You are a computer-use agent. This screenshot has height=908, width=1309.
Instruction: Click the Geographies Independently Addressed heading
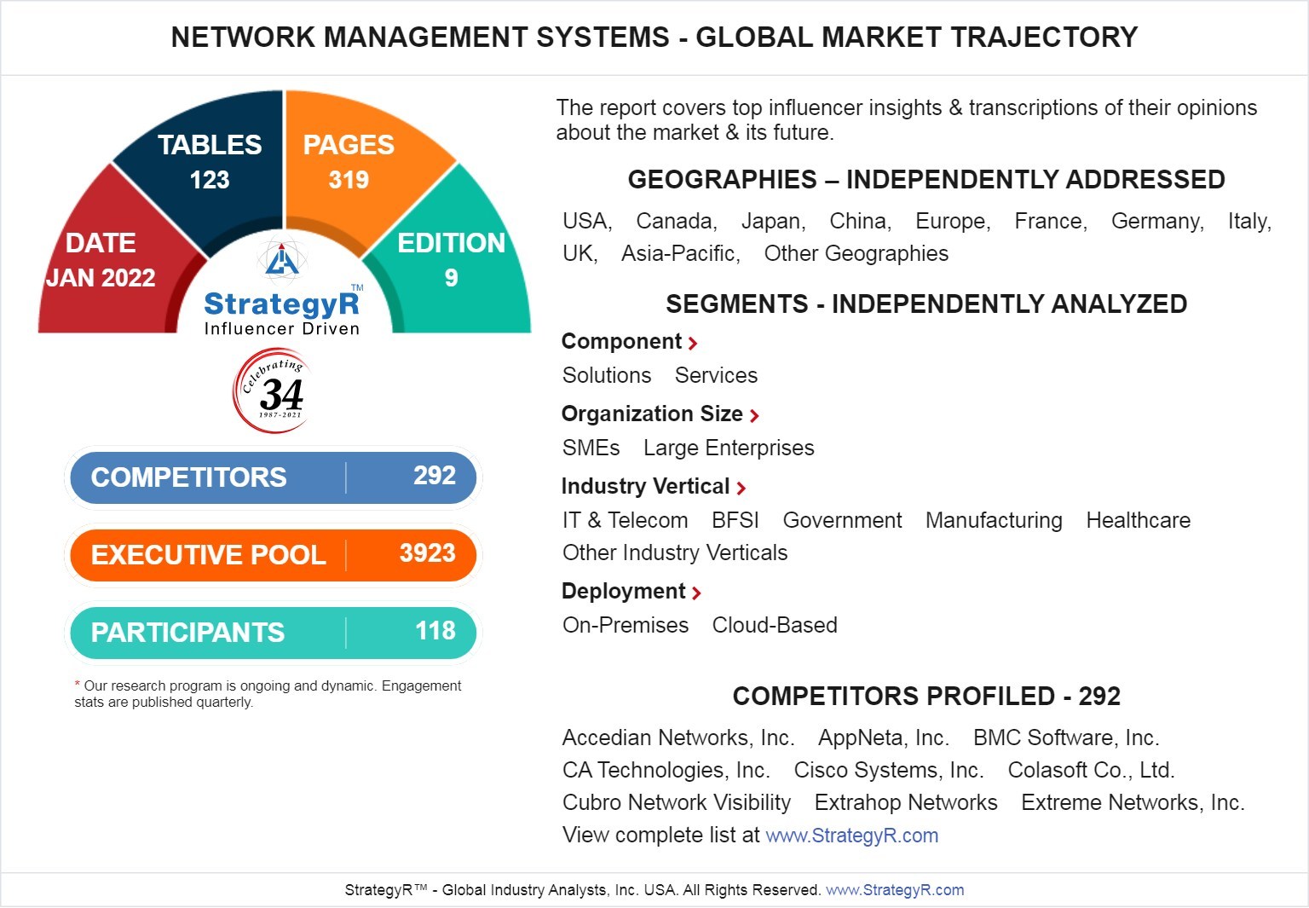[x=926, y=180]
